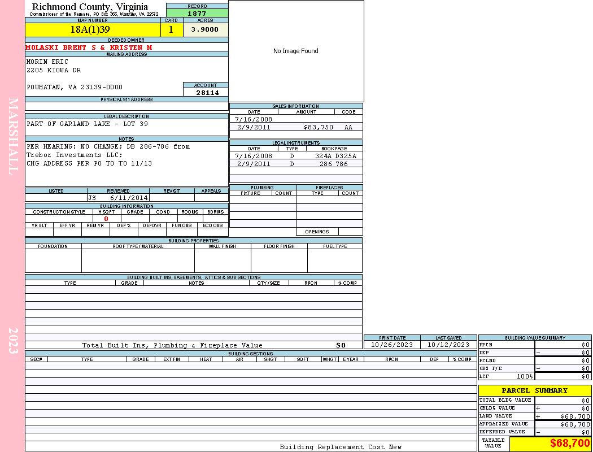Select the account number 28114
Screen dimensions: 593x452
(x=207, y=92)
